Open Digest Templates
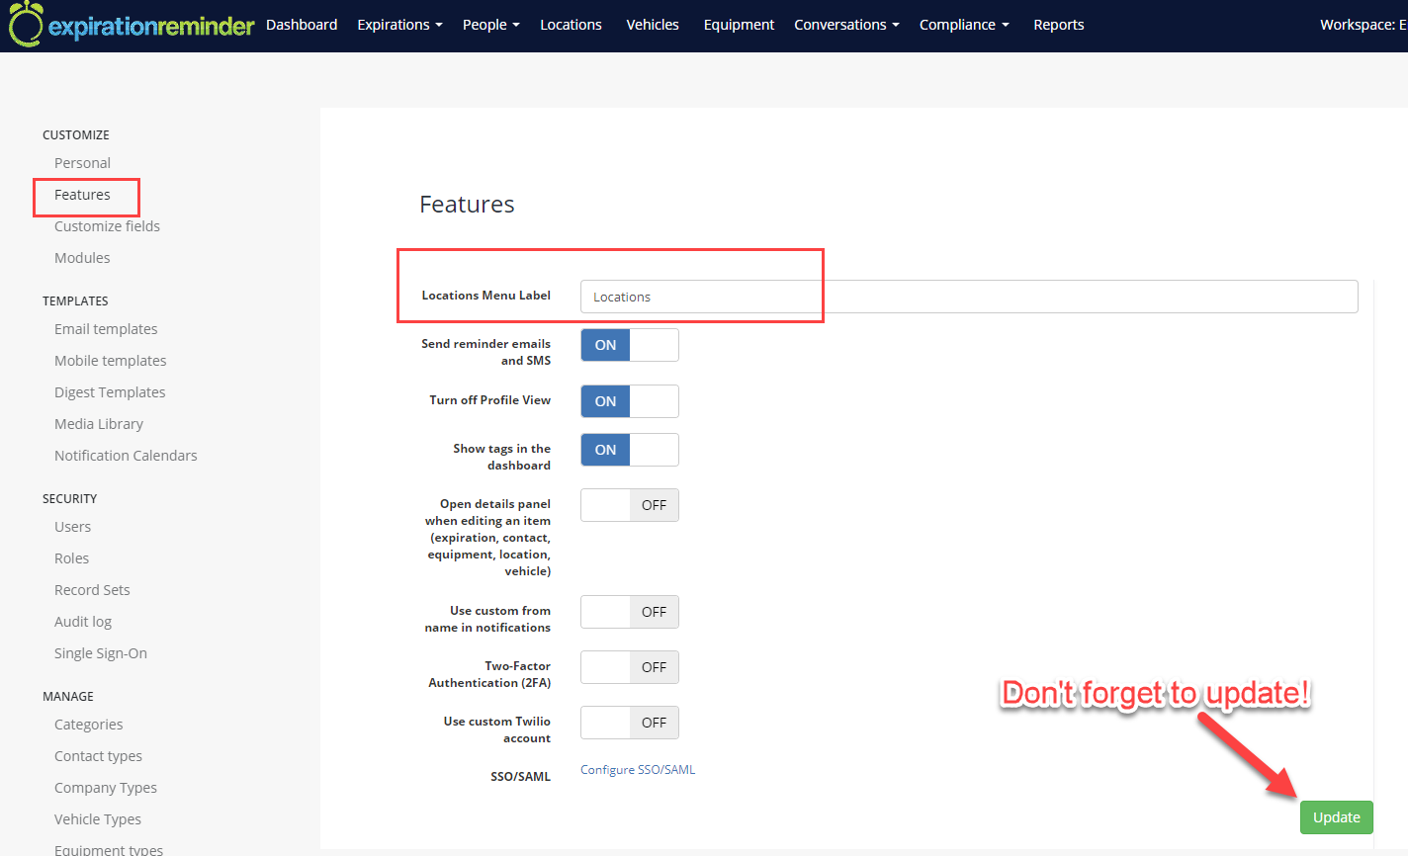Viewport: 1408px width, 856px height. point(110,392)
